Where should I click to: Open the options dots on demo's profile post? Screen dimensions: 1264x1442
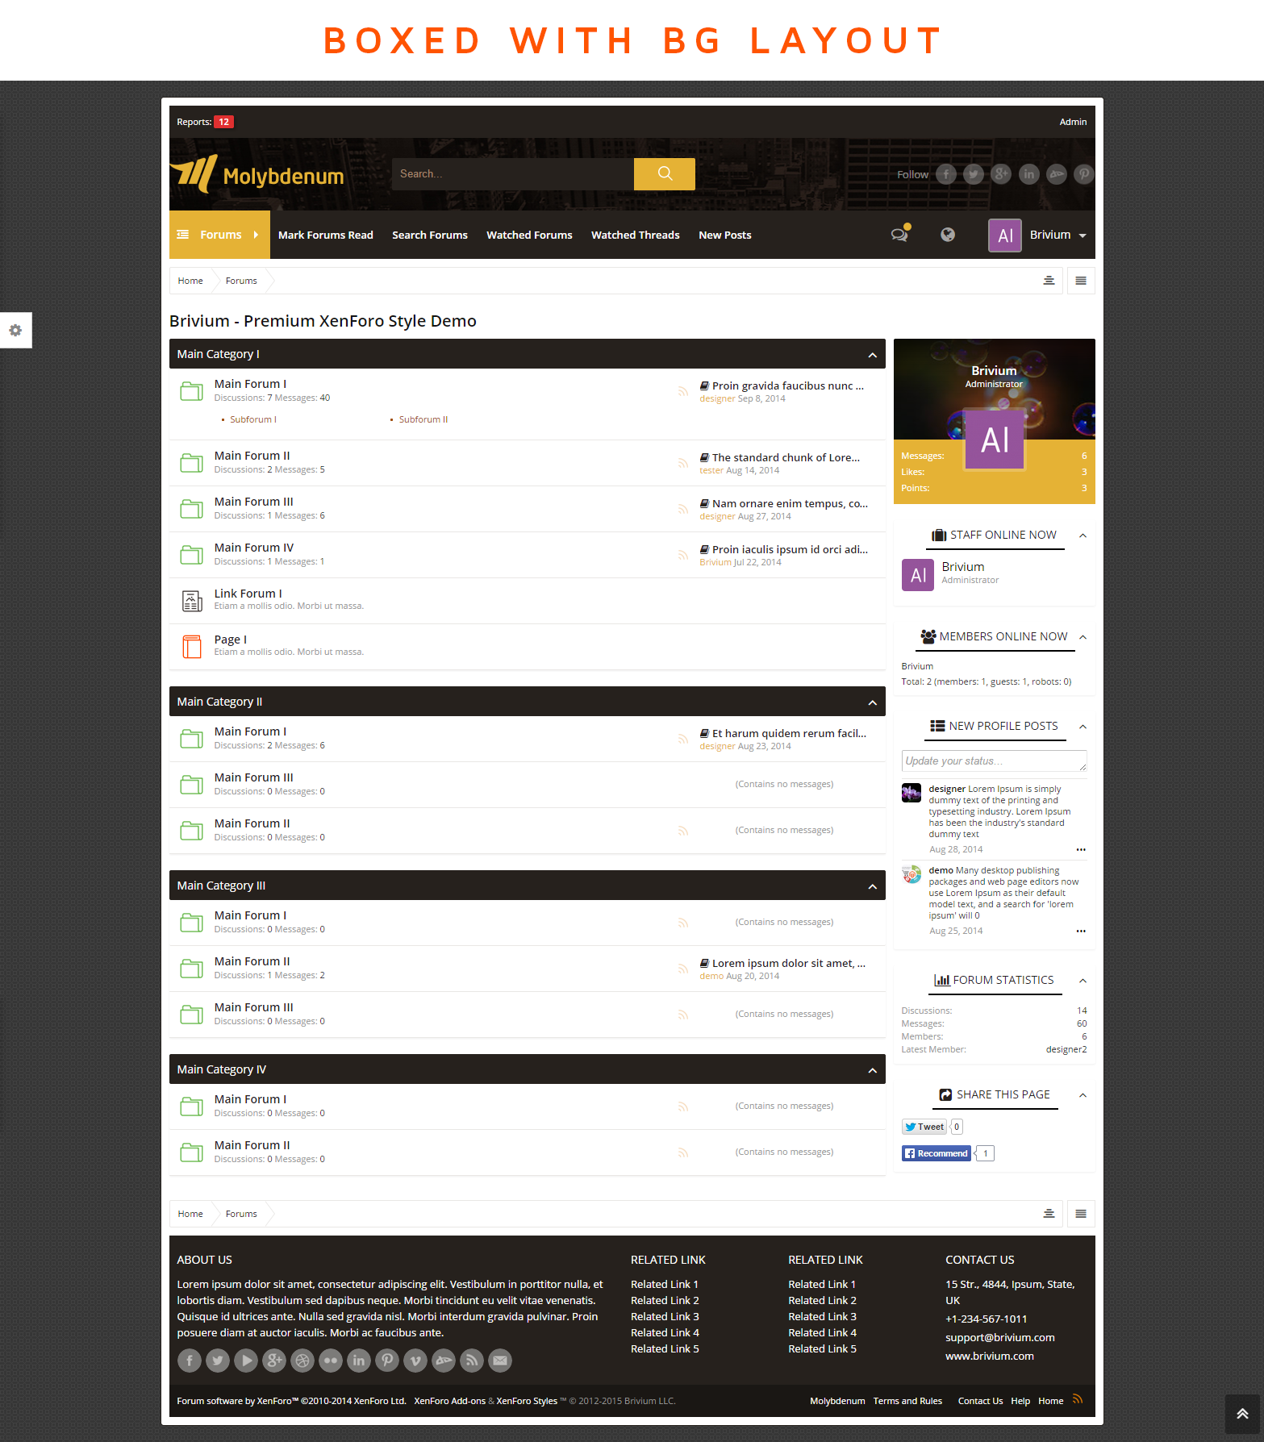[x=1081, y=931]
